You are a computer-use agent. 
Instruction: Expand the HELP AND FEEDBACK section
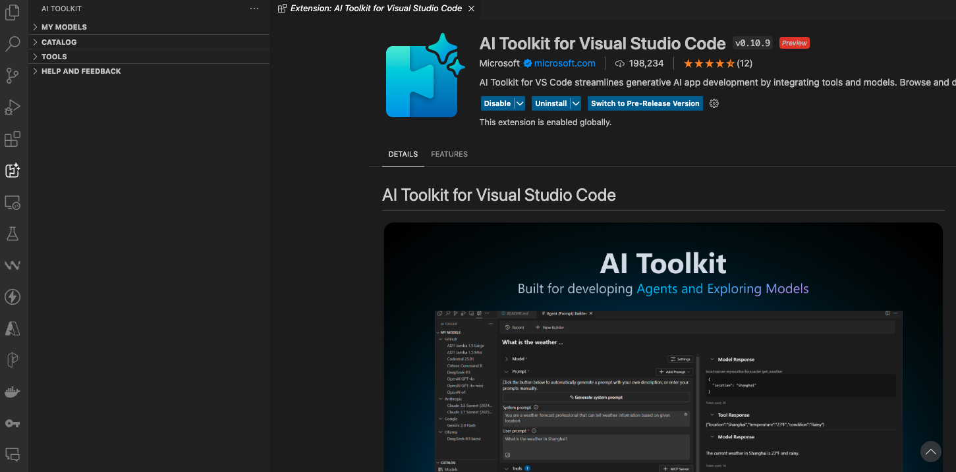[149, 71]
